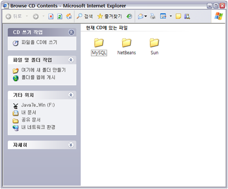Select the NetBeans folder icon
Viewport: 228px width, 189px height.
click(x=126, y=43)
